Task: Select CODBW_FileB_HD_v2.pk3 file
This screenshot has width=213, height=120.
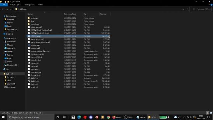Action: [x=40, y=33]
